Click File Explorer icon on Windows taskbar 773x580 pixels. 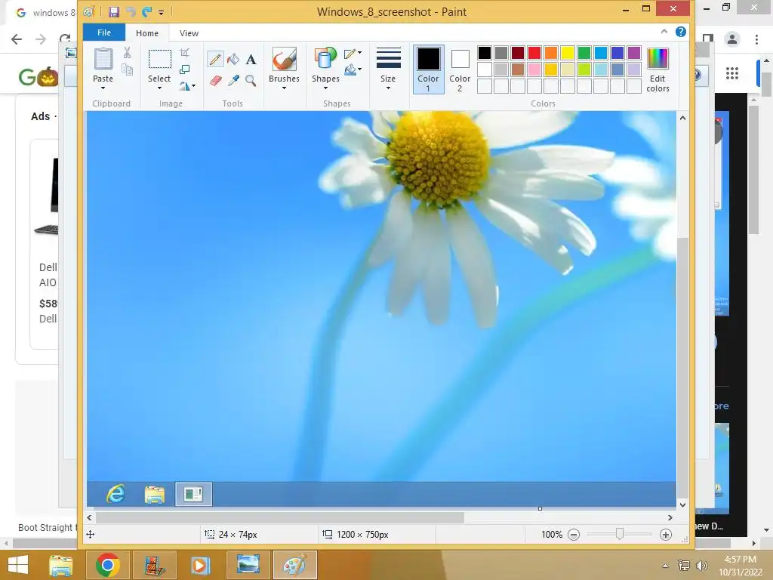click(60, 565)
